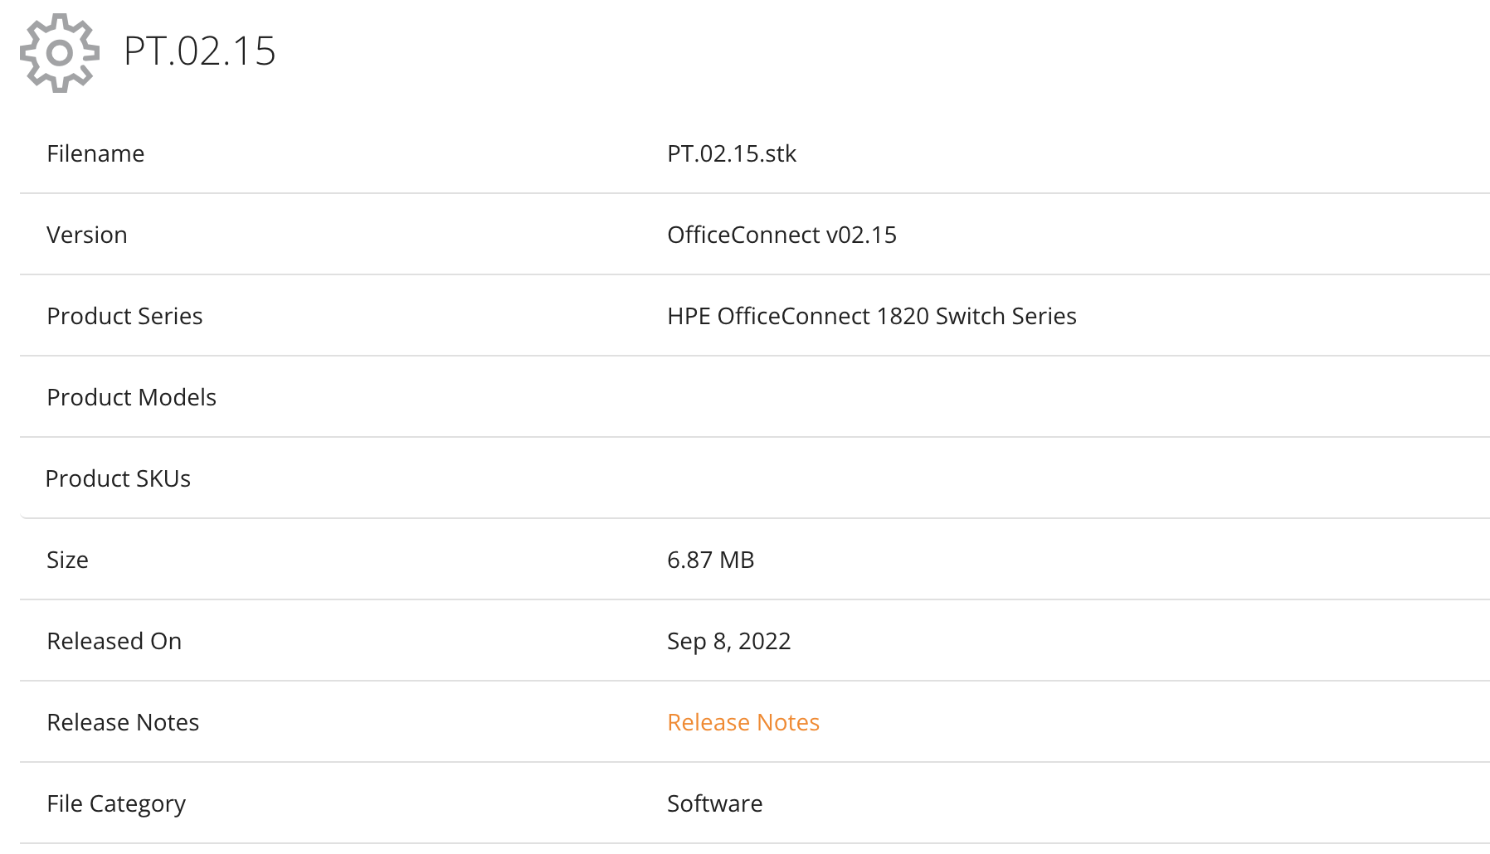Image resolution: width=1490 pixels, height=854 pixels.
Task: Open the orange Release Notes link
Action: coord(743,722)
